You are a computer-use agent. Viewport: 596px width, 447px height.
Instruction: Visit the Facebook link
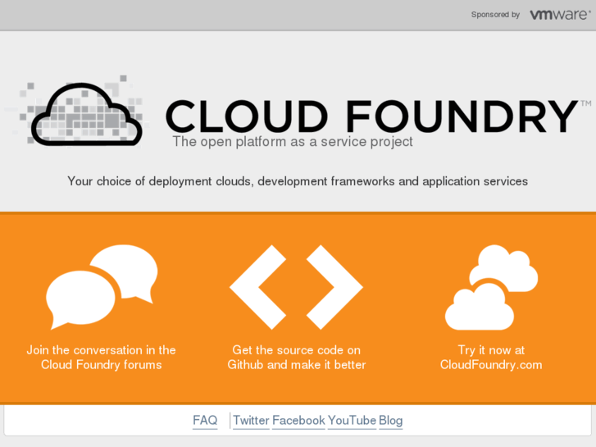pos(298,421)
